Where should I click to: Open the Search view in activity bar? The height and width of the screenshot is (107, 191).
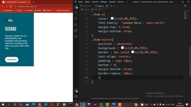[x=76, y=12]
